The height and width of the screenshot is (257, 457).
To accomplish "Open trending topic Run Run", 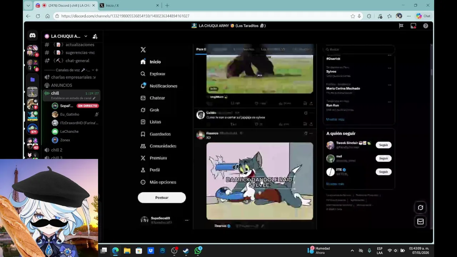I will (x=332, y=105).
